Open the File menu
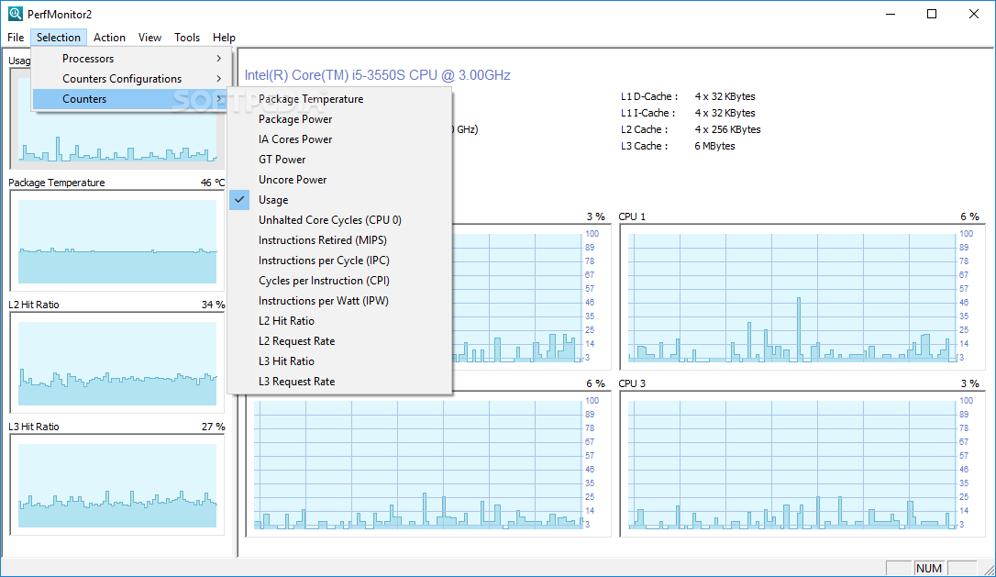This screenshot has width=996, height=577. point(16,38)
